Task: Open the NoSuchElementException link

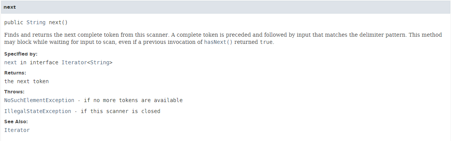Action: click(39, 100)
